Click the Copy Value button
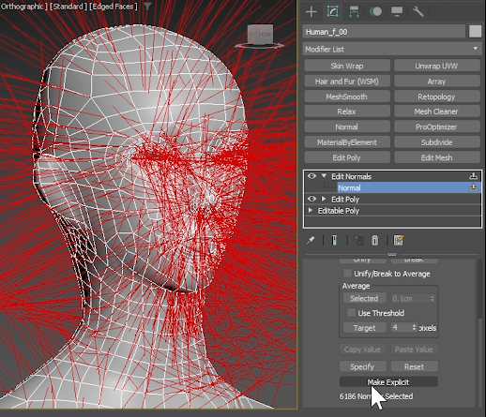The image size is (486, 417). coord(363,350)
